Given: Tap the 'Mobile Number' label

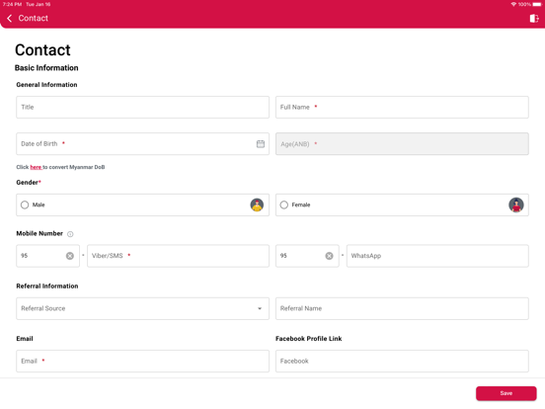Looking at the screenshot, I should coord(39,234).
